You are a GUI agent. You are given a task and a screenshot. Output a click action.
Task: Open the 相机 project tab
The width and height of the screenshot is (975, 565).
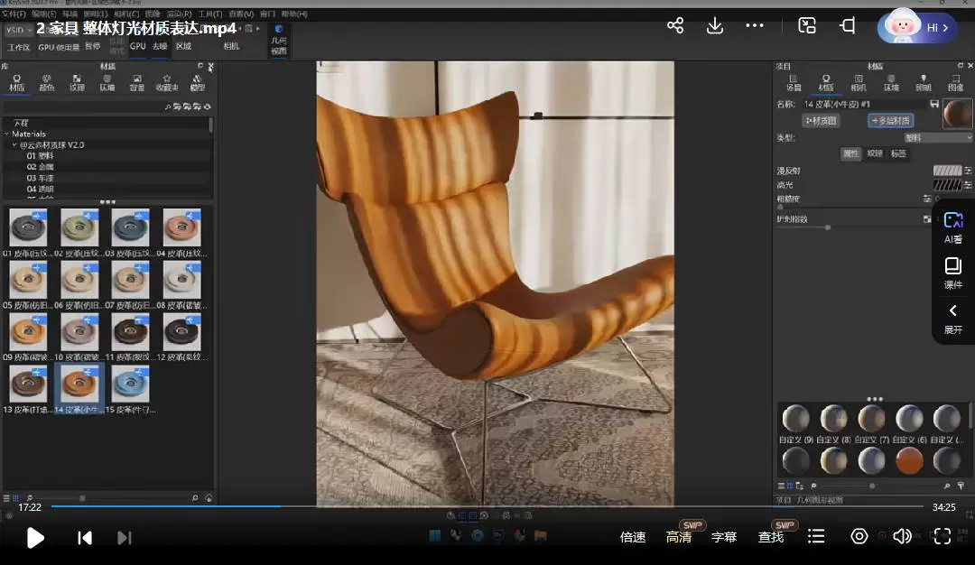tap(859, 83)
